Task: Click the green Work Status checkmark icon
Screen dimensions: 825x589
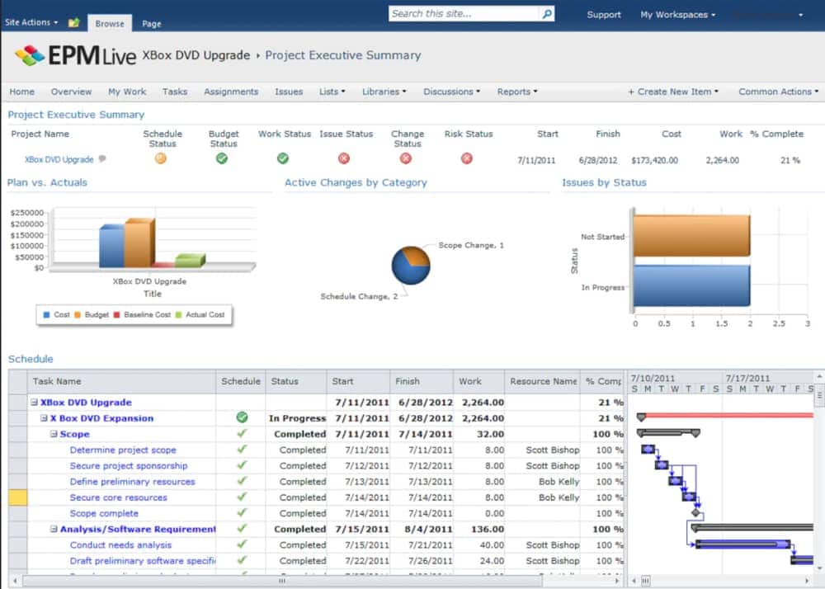Action: pos(283,158)
